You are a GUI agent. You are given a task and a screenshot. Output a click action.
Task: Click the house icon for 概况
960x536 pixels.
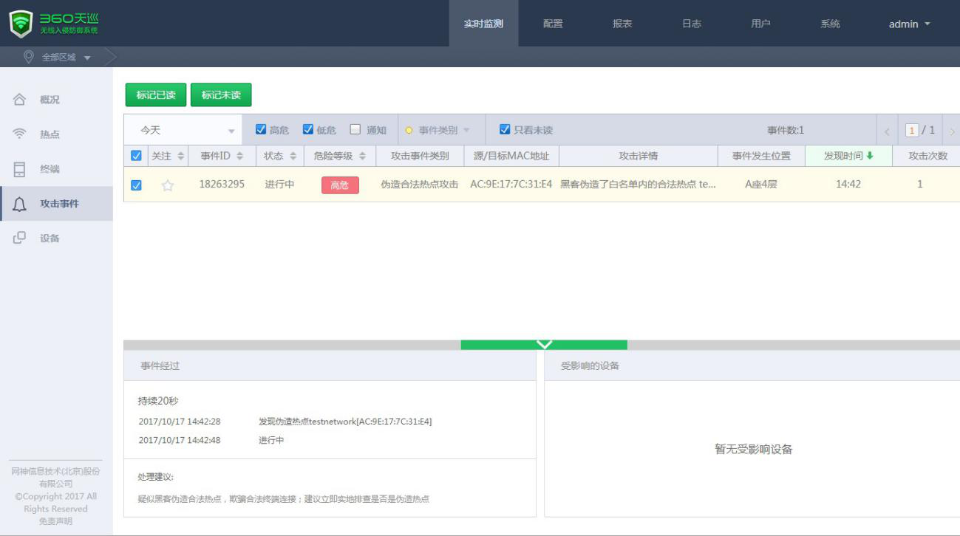20,100
